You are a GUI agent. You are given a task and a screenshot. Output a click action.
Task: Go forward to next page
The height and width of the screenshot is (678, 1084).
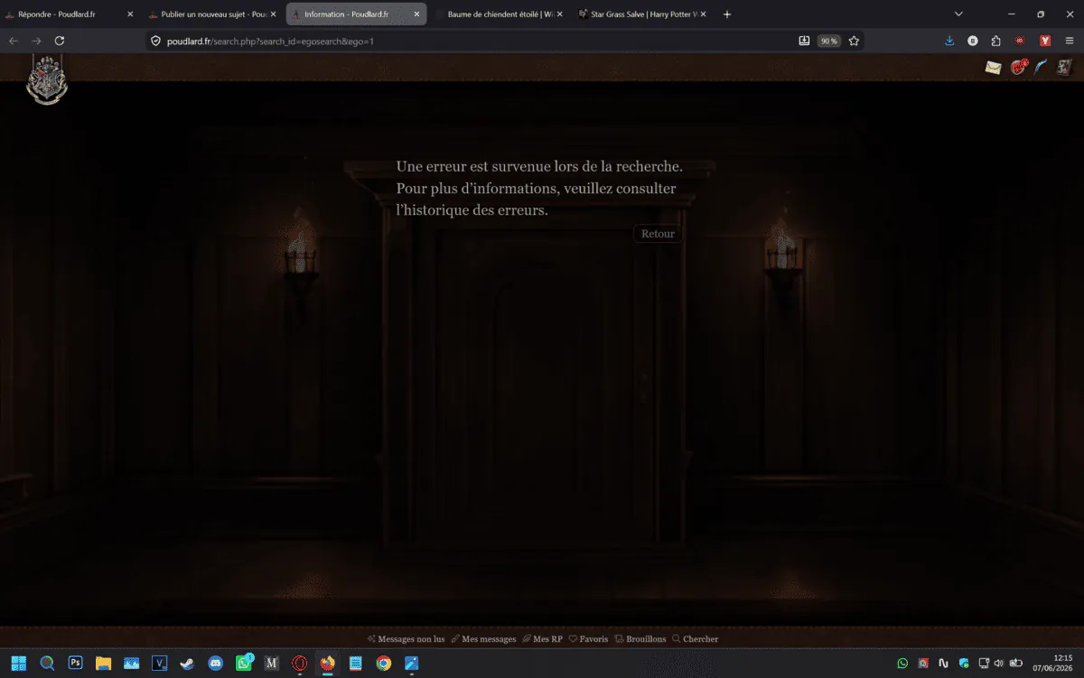36,41
